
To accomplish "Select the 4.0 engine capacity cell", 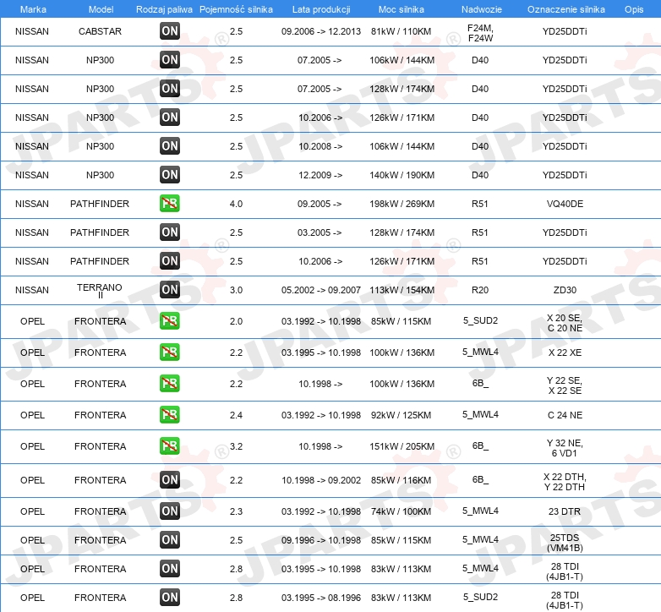I will point(236,204).
